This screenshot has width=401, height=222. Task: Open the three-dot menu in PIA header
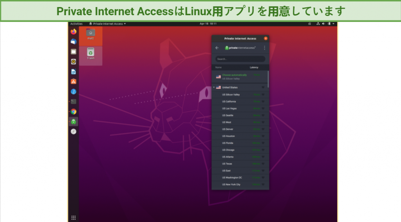[264, 48]
